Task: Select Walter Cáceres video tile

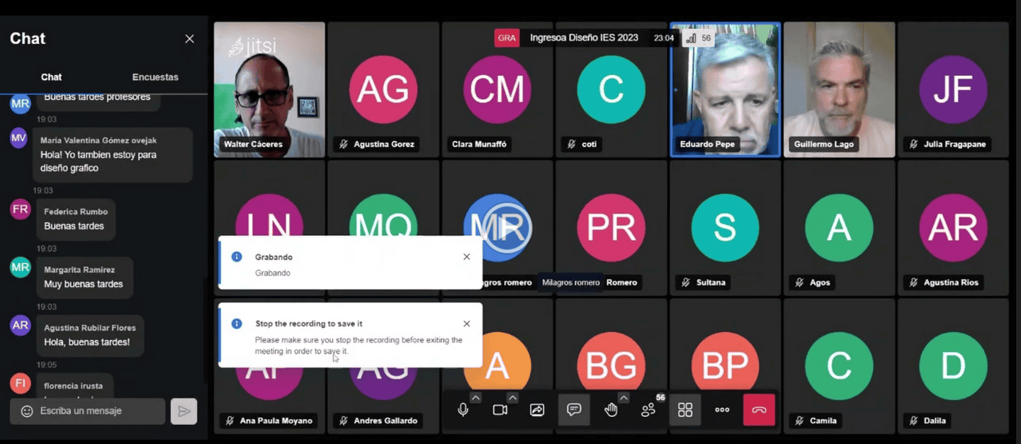Action: tap(269, 89)
